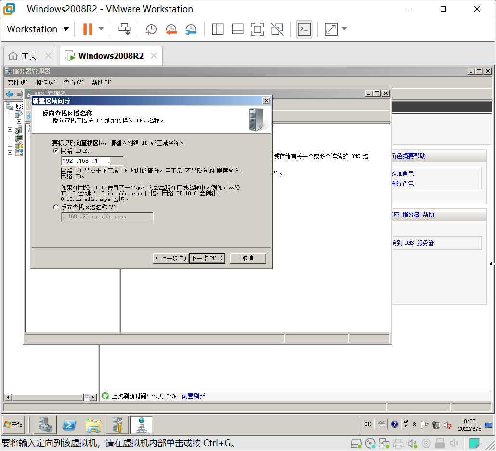Click the Unity mode icon

tap(277, 29)
